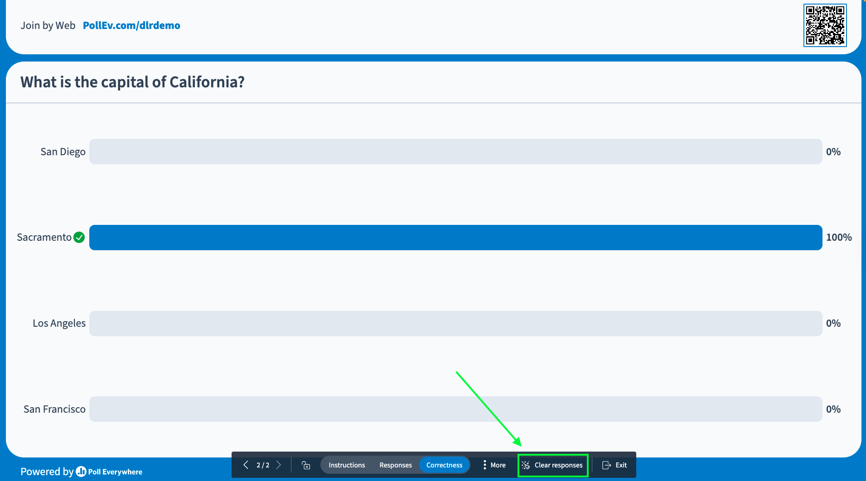Click the green correct checkmark beside Sacramento
The height and width of the screenshot is (481, 866).
79,237
